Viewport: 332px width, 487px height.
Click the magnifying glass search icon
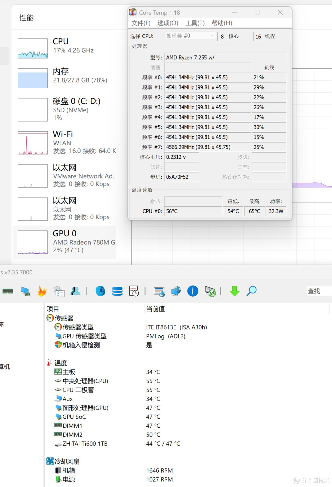click(251, 291)
